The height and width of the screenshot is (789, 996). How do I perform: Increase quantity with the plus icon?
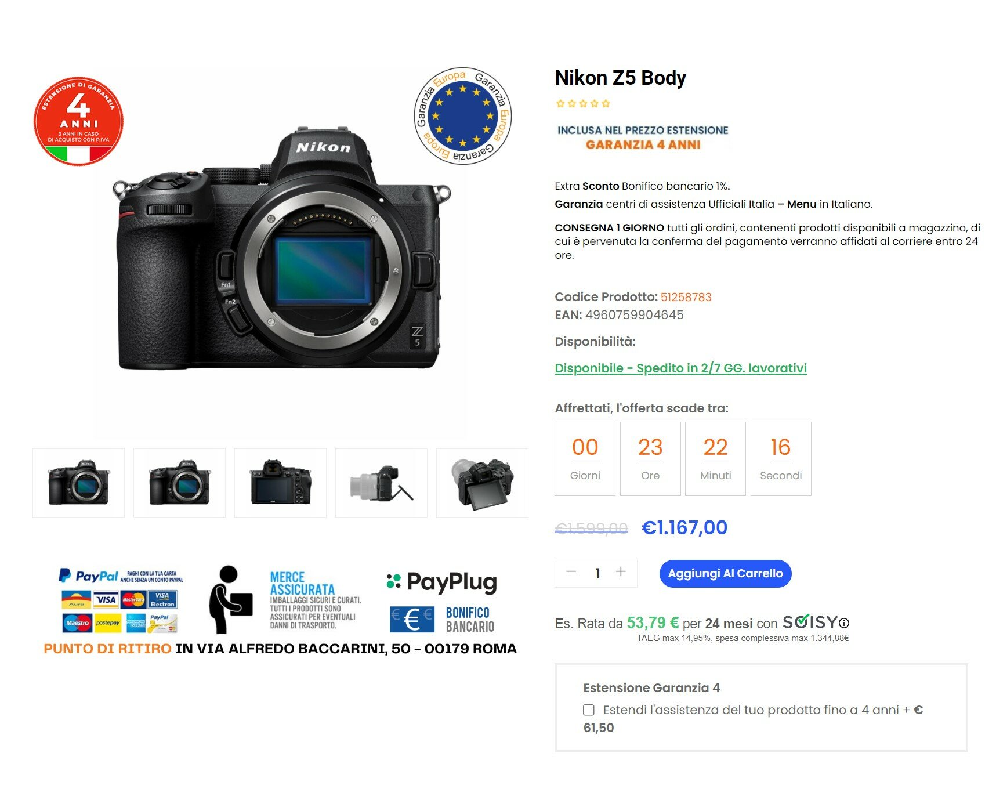pyautogui.click(x=621, y=572)
